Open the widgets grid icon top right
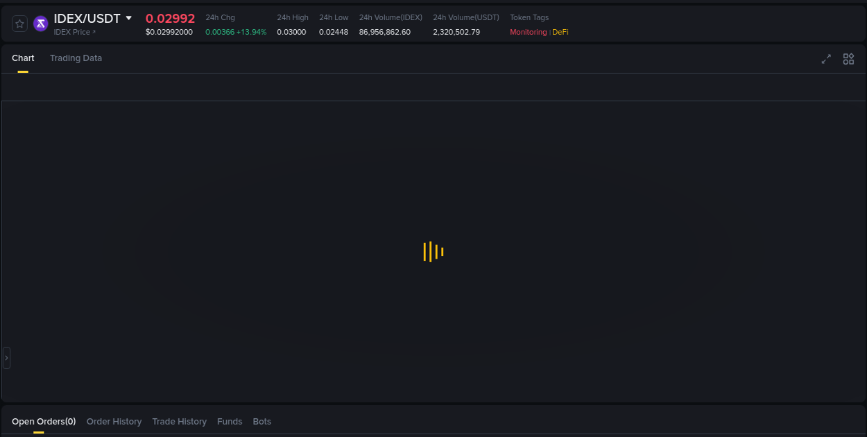Screen dimensions: 867x437 (848, 59)
